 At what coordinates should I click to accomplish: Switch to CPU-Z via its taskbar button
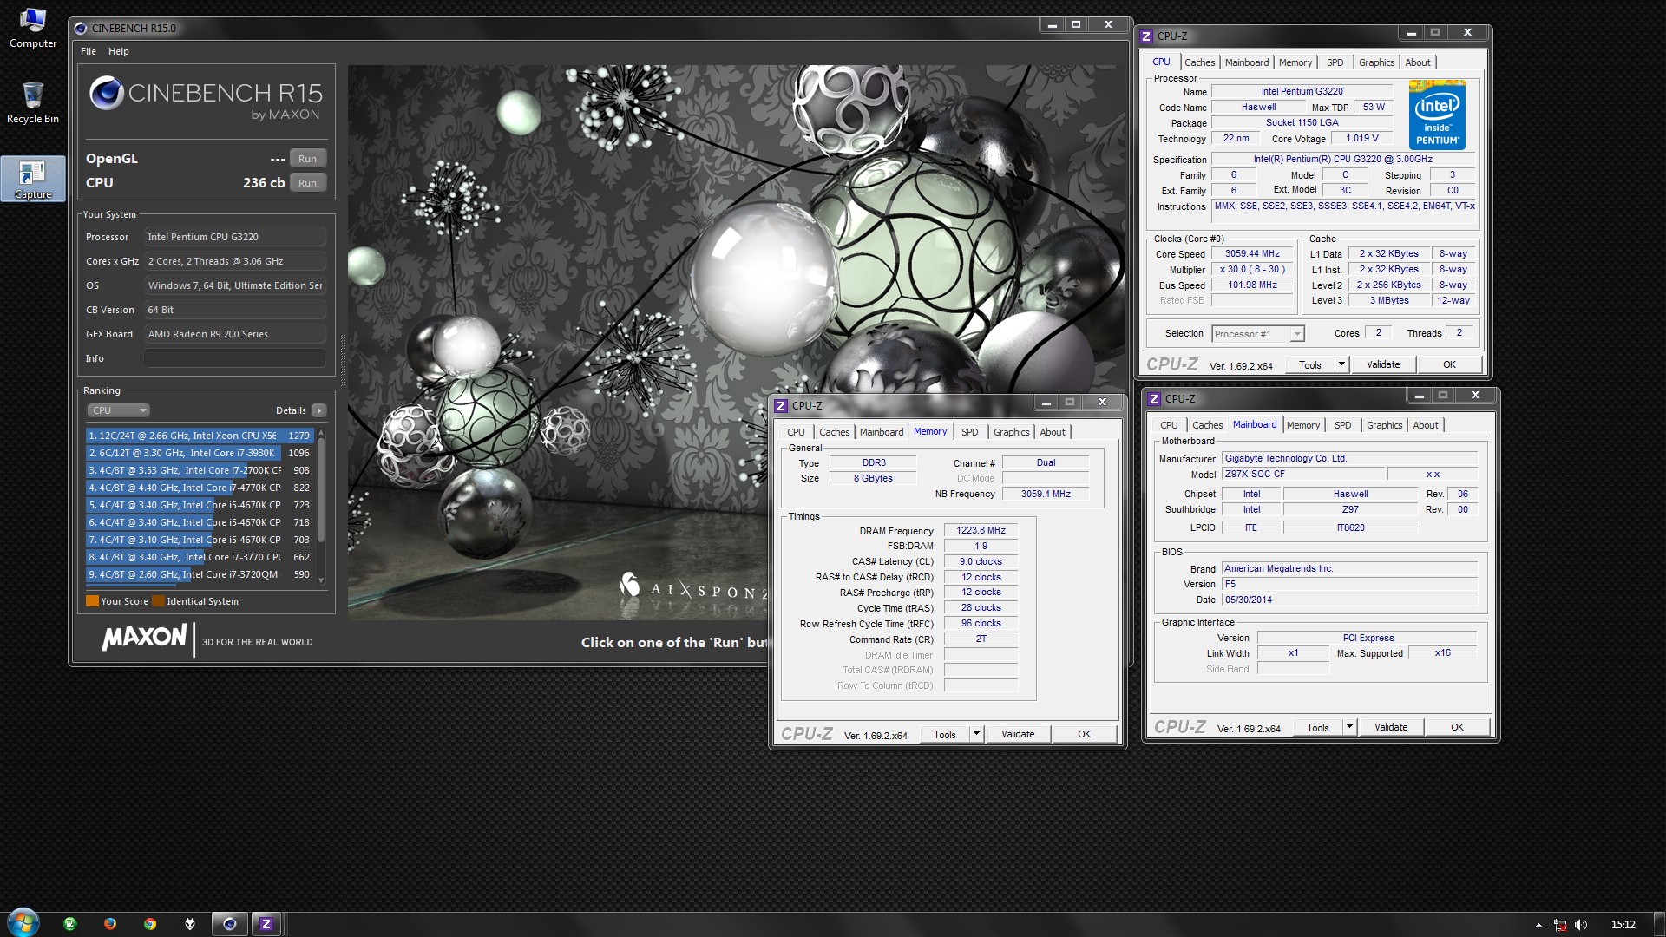pos(266,924)
